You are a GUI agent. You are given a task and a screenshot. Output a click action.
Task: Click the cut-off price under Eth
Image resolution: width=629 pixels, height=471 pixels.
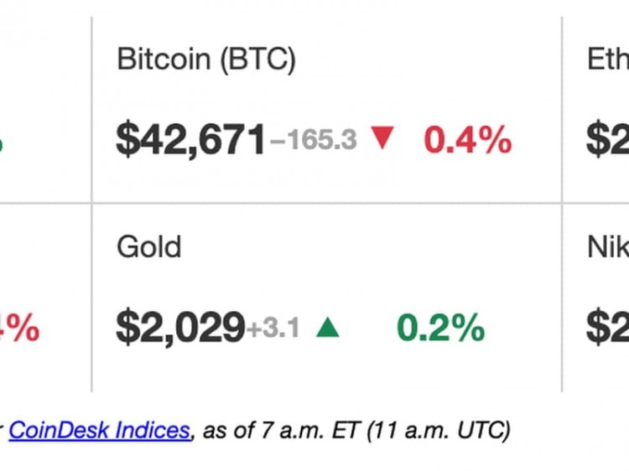(x=607, y=139)
